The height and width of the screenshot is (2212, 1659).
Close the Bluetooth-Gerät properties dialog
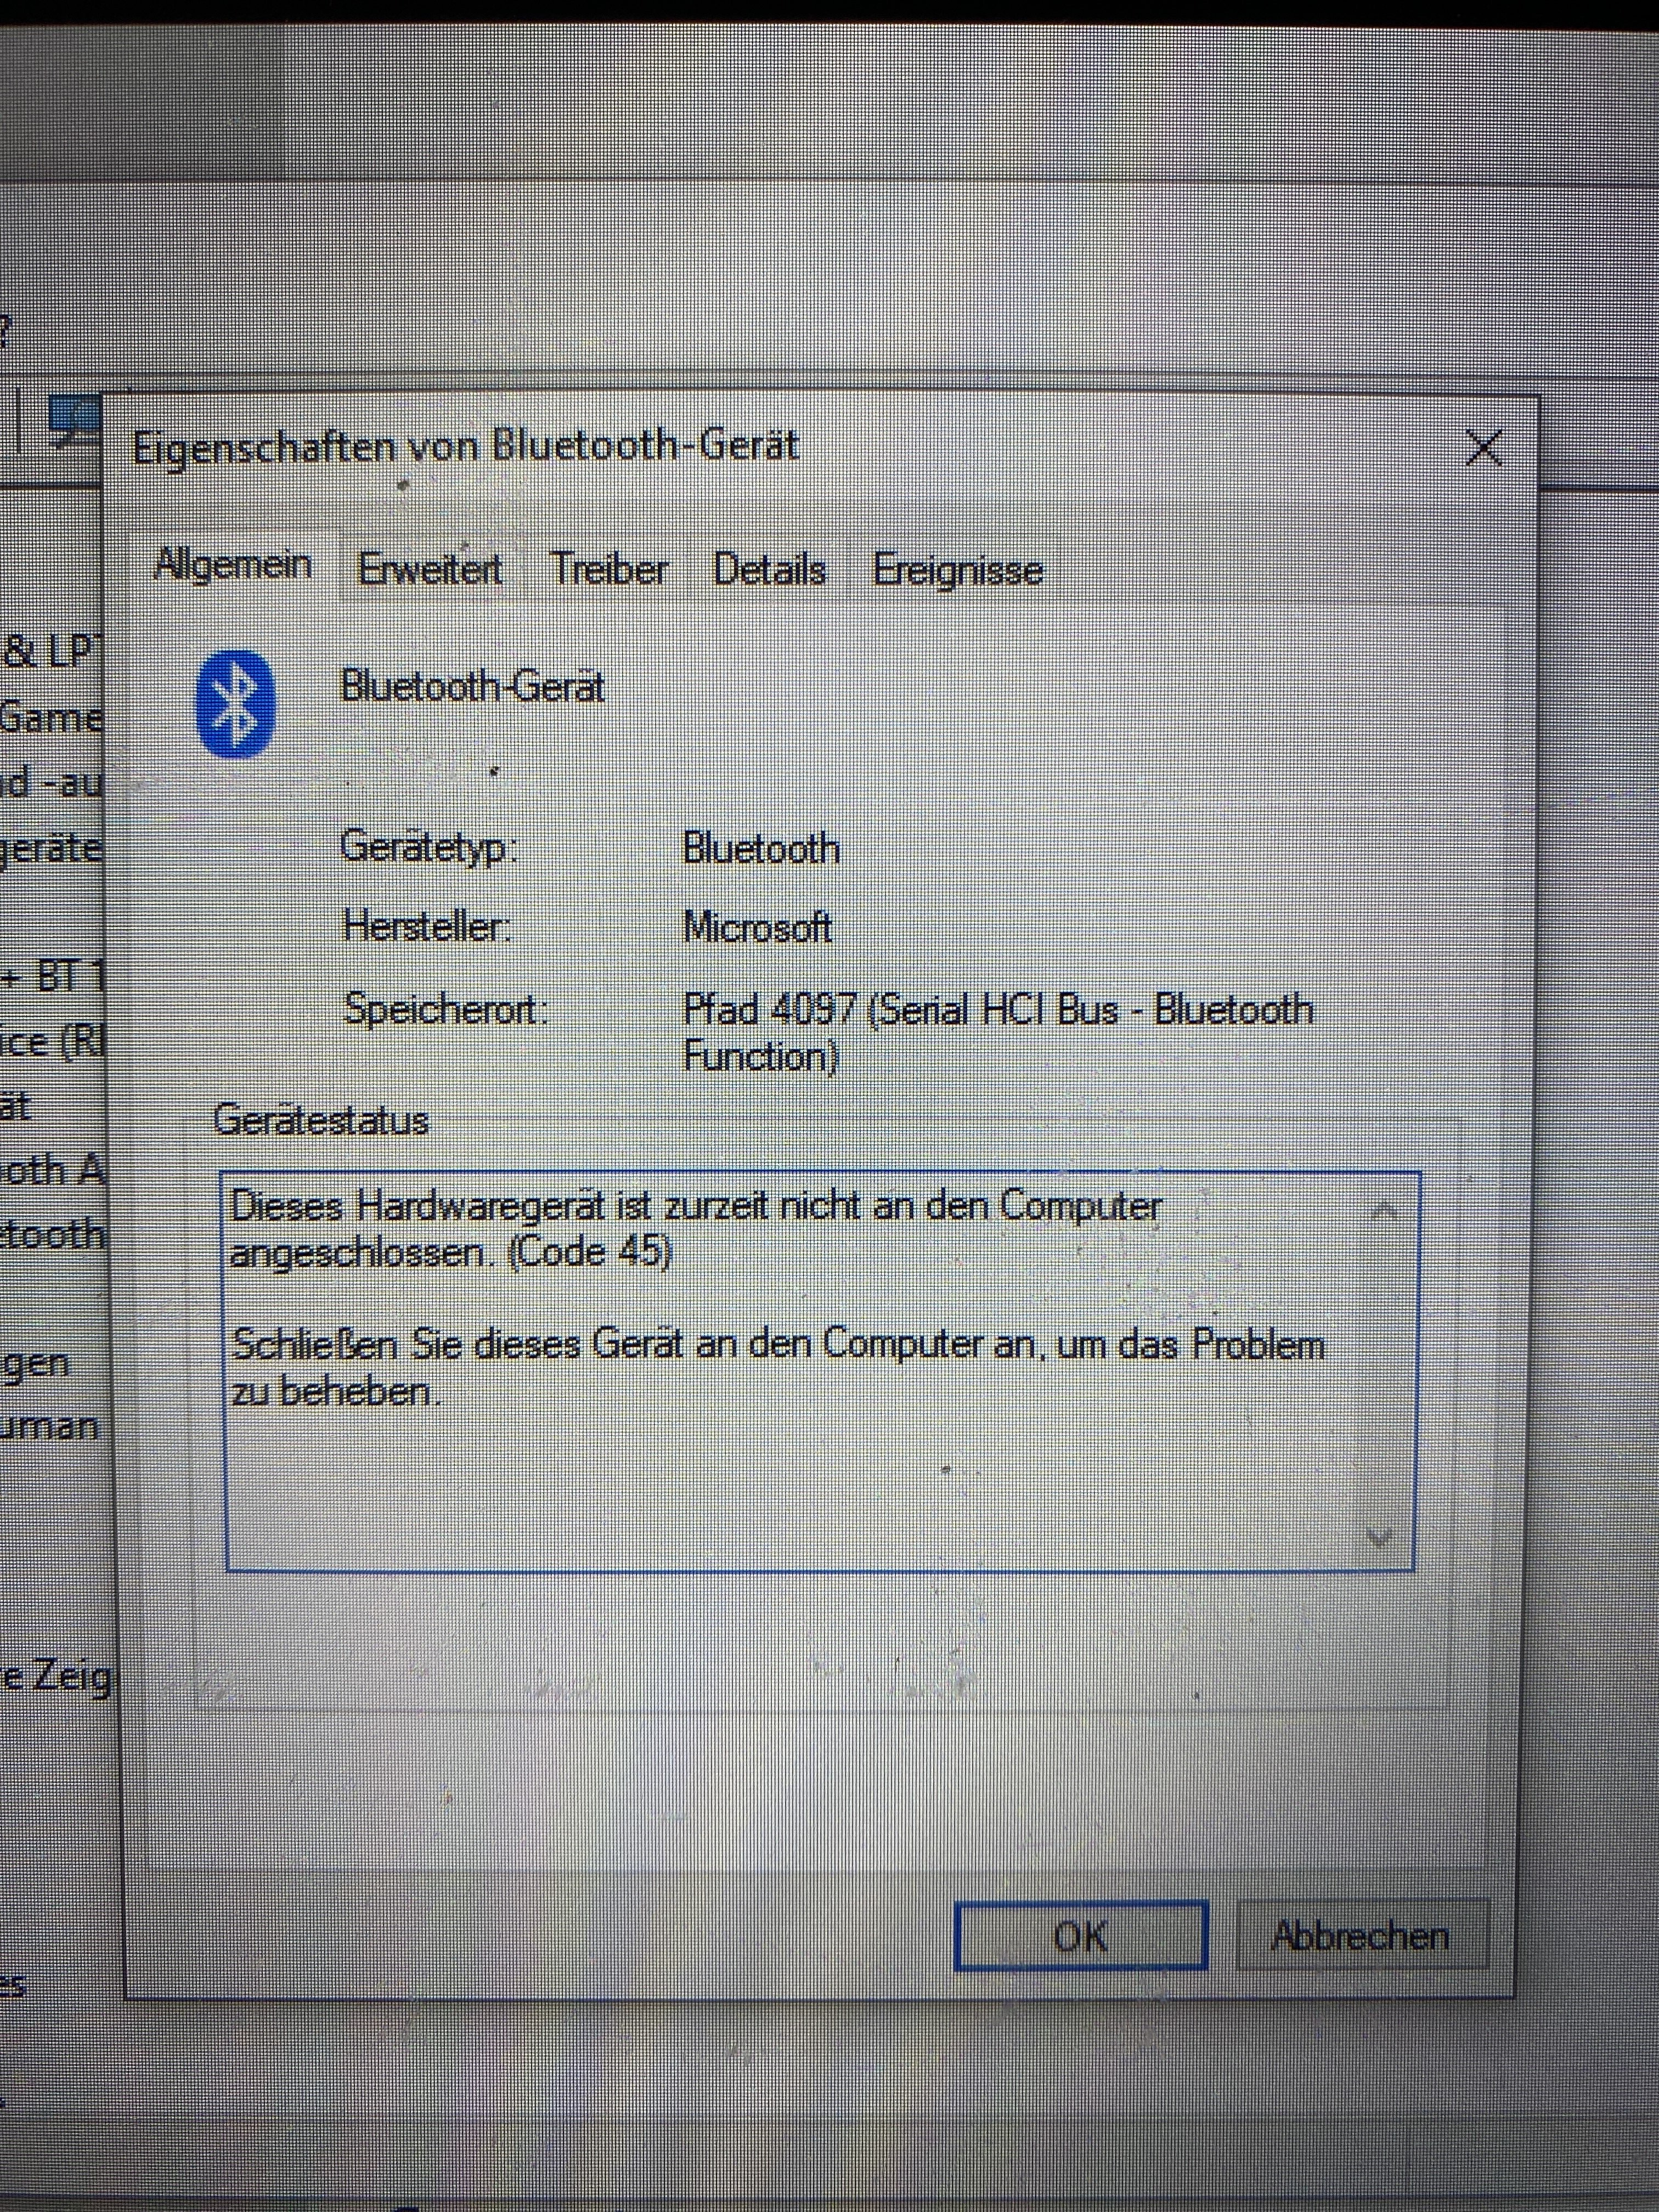(x=1483, y=448)
